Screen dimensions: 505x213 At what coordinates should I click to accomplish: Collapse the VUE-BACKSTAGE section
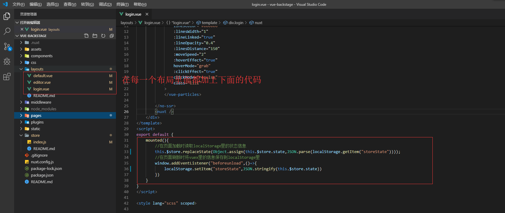[x=17, y=36]
